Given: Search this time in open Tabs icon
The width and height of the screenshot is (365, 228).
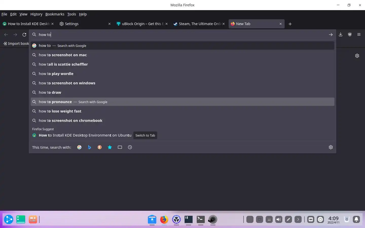Looking at the screenshot, I should point(120,147).
